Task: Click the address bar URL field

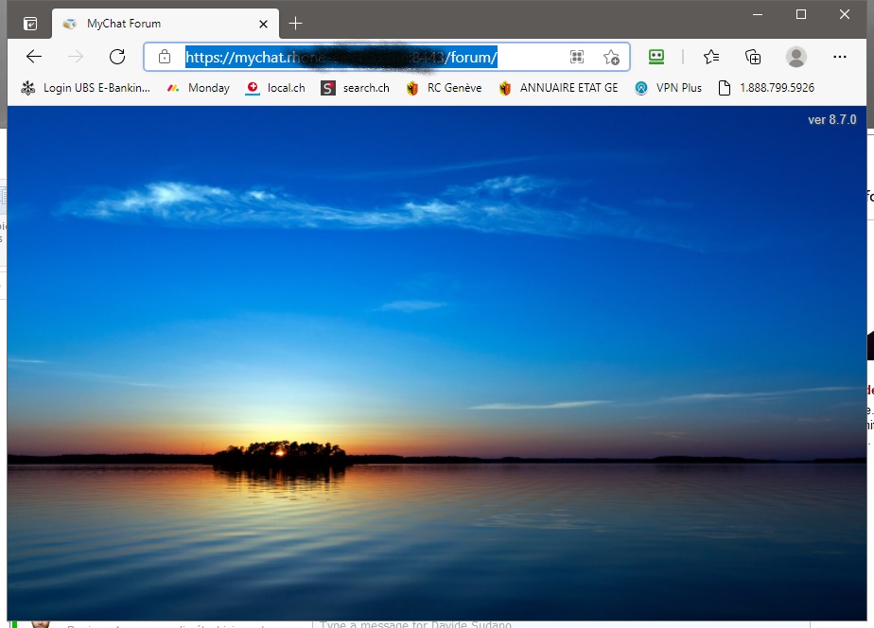Action: (378, 58)
